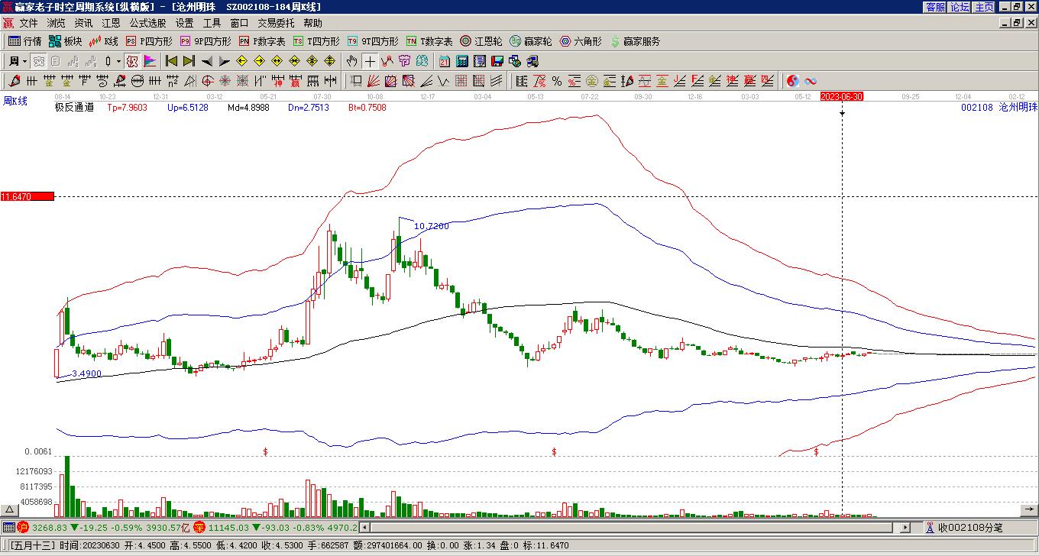Open the 论坛 forum link
Viewport: 1039px width, 556px height.
[x=960, y=7]
